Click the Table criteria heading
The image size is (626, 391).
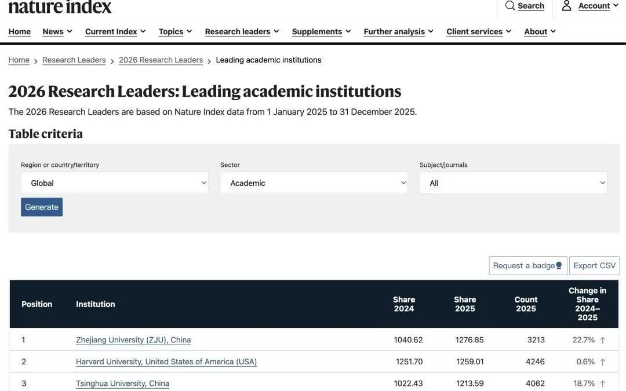(46, 134)
